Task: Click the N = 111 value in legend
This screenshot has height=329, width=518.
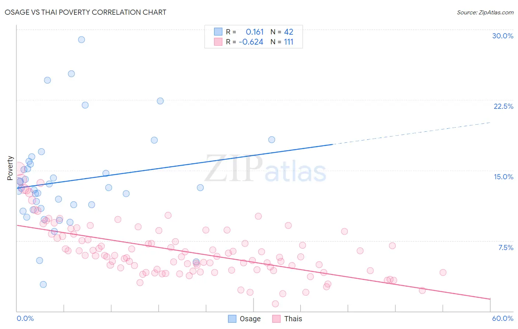Action: tap(282, 42)
